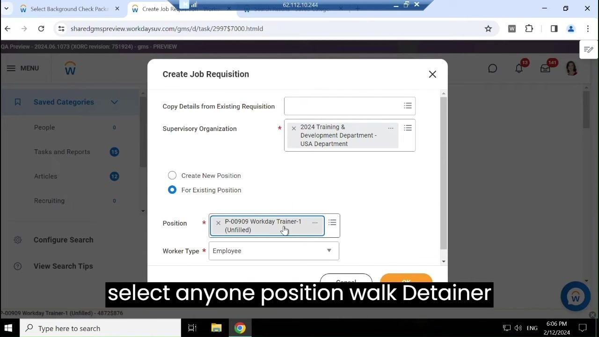Open the chat bubble icon in header

click(x=492, y=68)
